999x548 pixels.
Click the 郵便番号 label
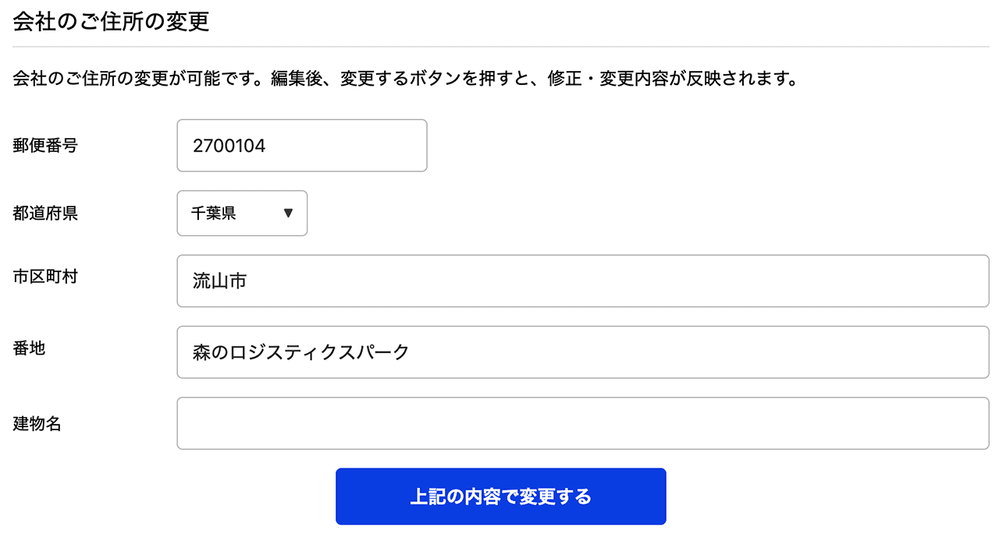point(43,145)
